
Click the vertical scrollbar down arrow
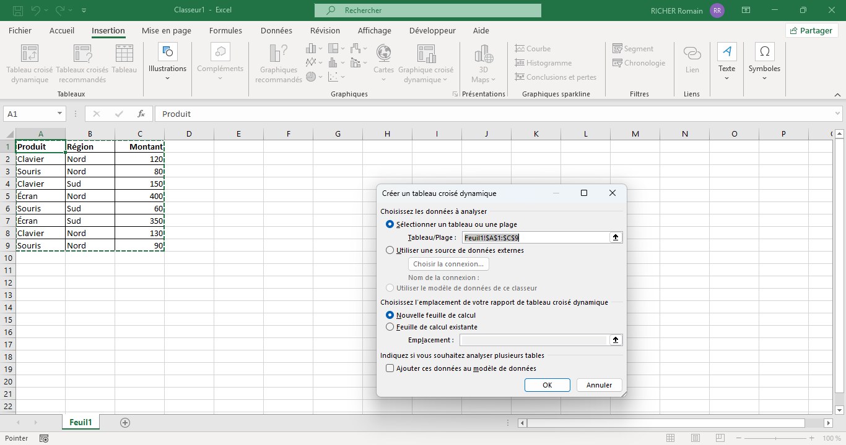[x=839, y=410]
